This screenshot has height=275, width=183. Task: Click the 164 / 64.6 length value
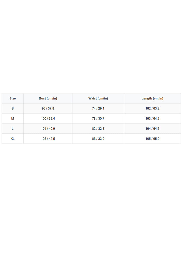click(152, 129)
